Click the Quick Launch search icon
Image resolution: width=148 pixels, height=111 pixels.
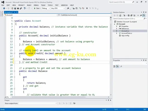point(133,2)
